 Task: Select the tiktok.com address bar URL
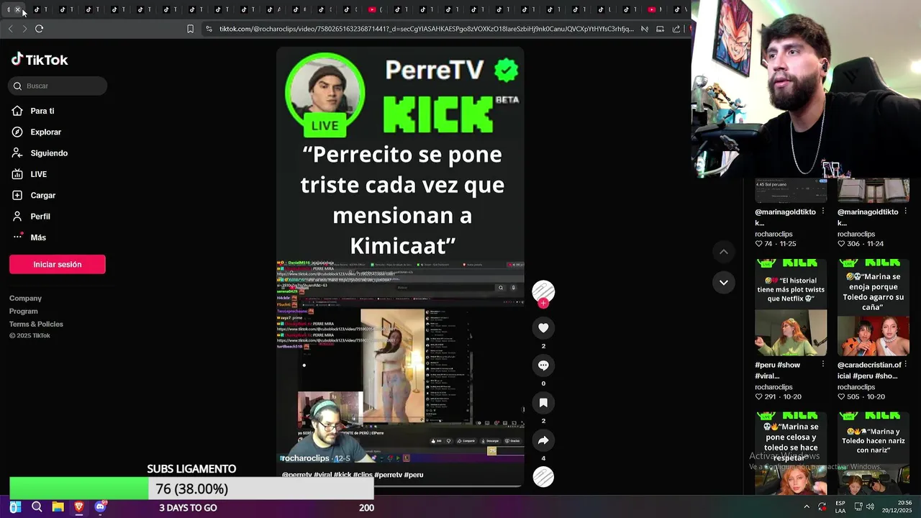[426, 29]
